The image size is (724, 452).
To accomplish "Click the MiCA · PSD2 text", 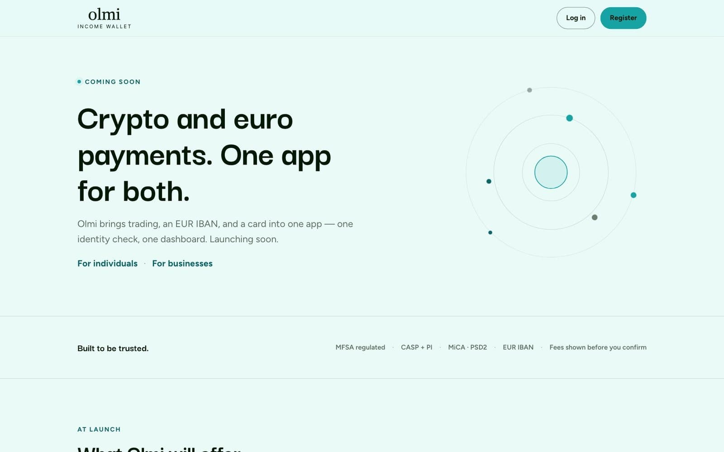I will (x=467, y=347).
